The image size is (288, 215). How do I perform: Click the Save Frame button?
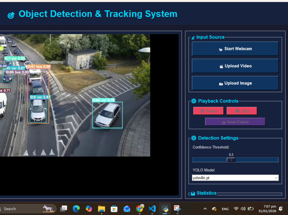[x=235, y=122]
